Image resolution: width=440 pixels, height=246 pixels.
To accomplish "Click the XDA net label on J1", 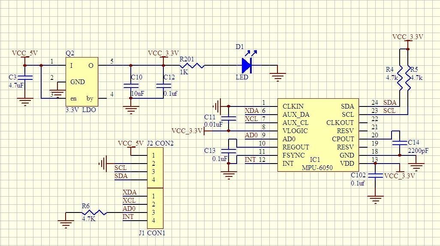I will pos(130,192).
